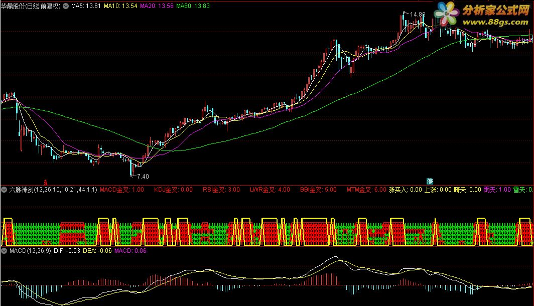534x306 pixels.
Task: Click the 六脉神剑(12,26,10,10,21,44,1,1) indicator name
Action: 53,190
